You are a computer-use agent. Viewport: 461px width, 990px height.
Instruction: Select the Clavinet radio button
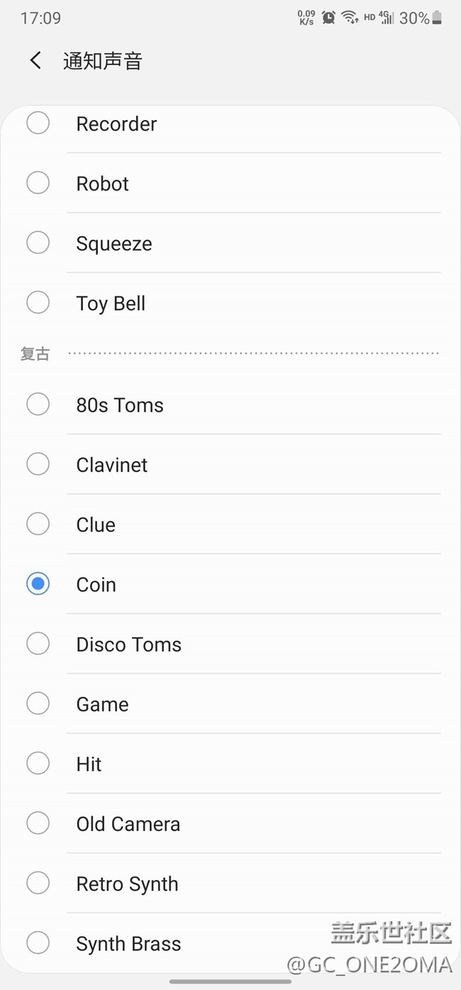[38, 464]
